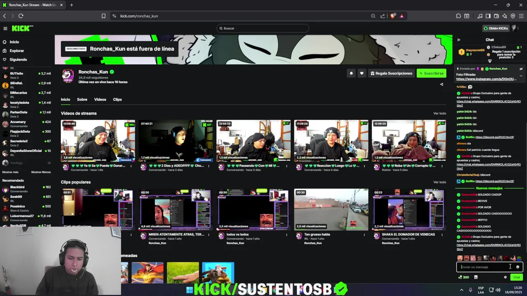
Task: Click the zoom magnifier icon in address bar
Action: tap(373, 16)
